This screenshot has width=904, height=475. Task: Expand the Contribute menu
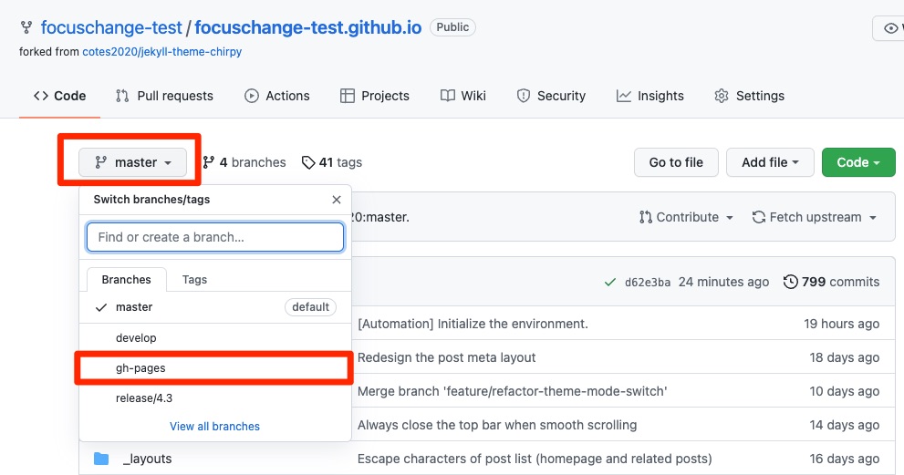pos(687,217)
